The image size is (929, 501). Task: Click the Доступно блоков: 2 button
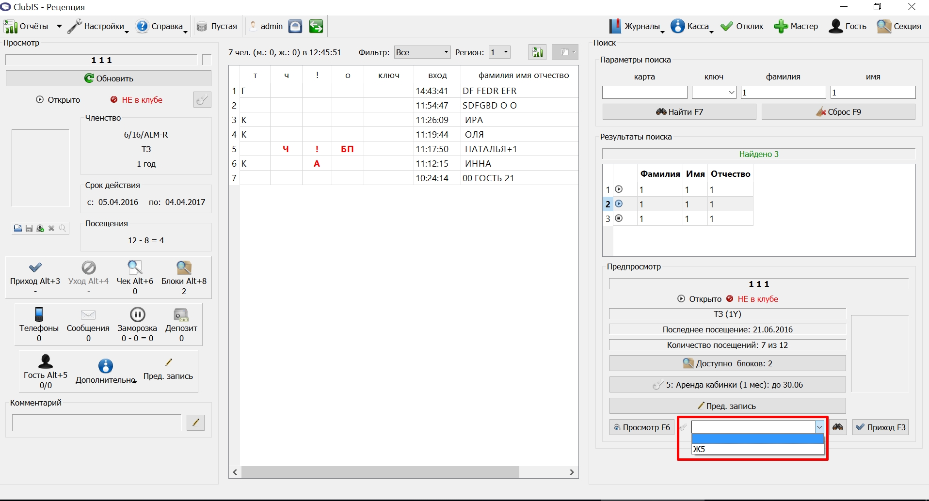point(727,363)
